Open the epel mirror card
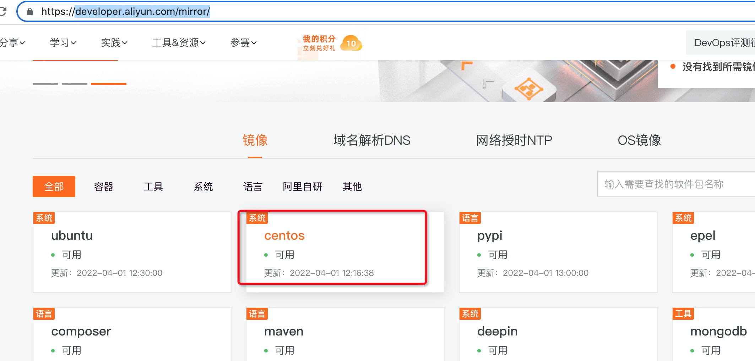Screen dimensions: 755x361 714,252
